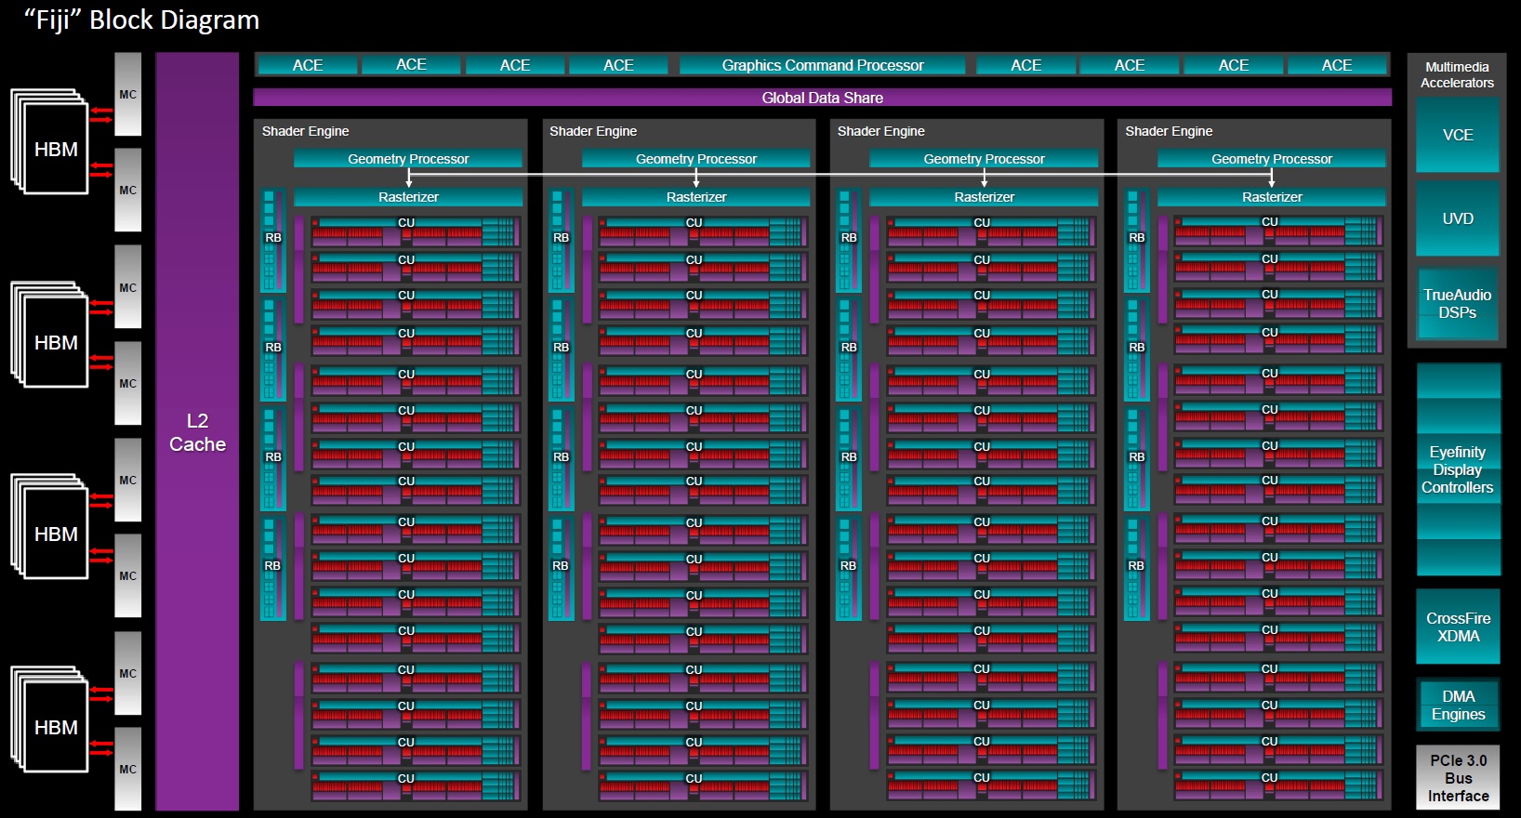Screen dimensions: 1521x818
Task: Select the bottommost HBM memory stack
Action: [x=51, y=719]
